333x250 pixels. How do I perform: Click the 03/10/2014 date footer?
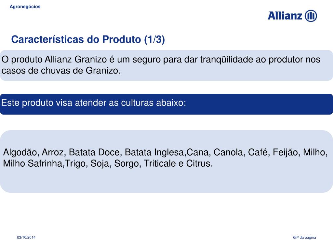26,237
